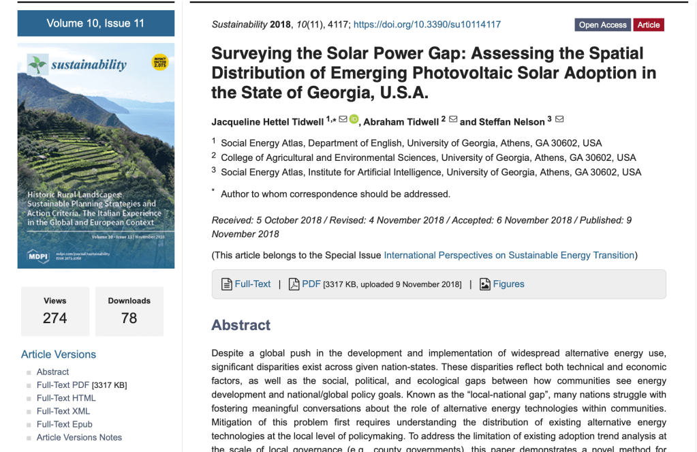
Task: Open the Full-Text Epub version
Action: click(x=66, y=423)
